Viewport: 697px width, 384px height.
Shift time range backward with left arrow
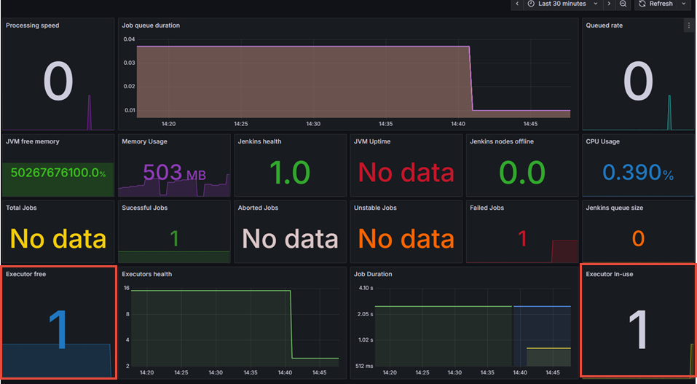517,4
